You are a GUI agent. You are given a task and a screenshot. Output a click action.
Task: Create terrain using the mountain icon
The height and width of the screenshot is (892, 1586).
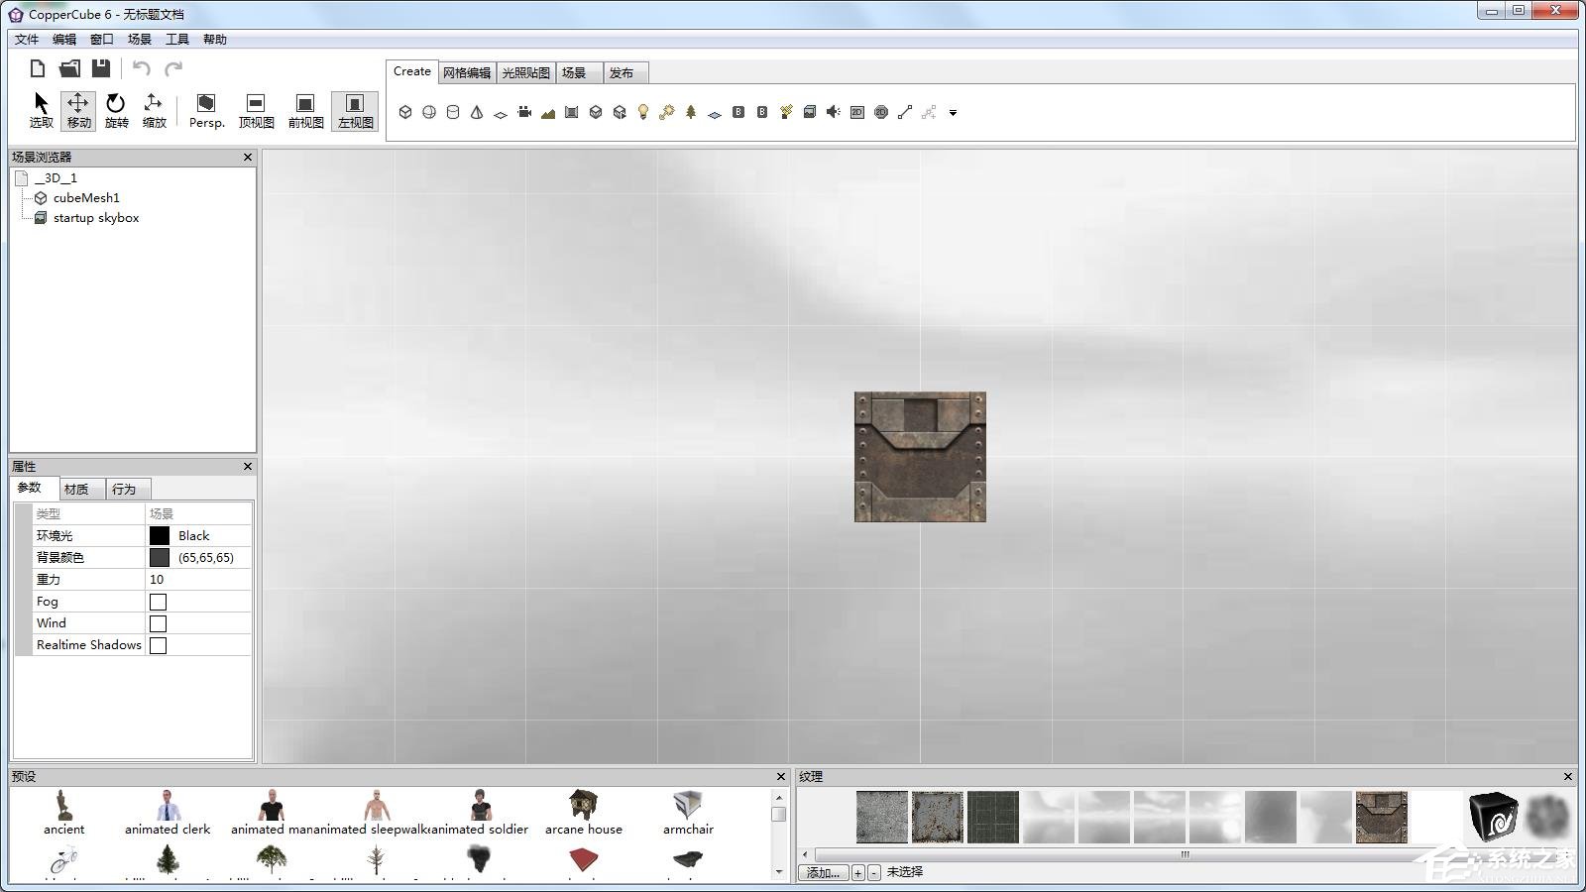(x=548, y=113)
